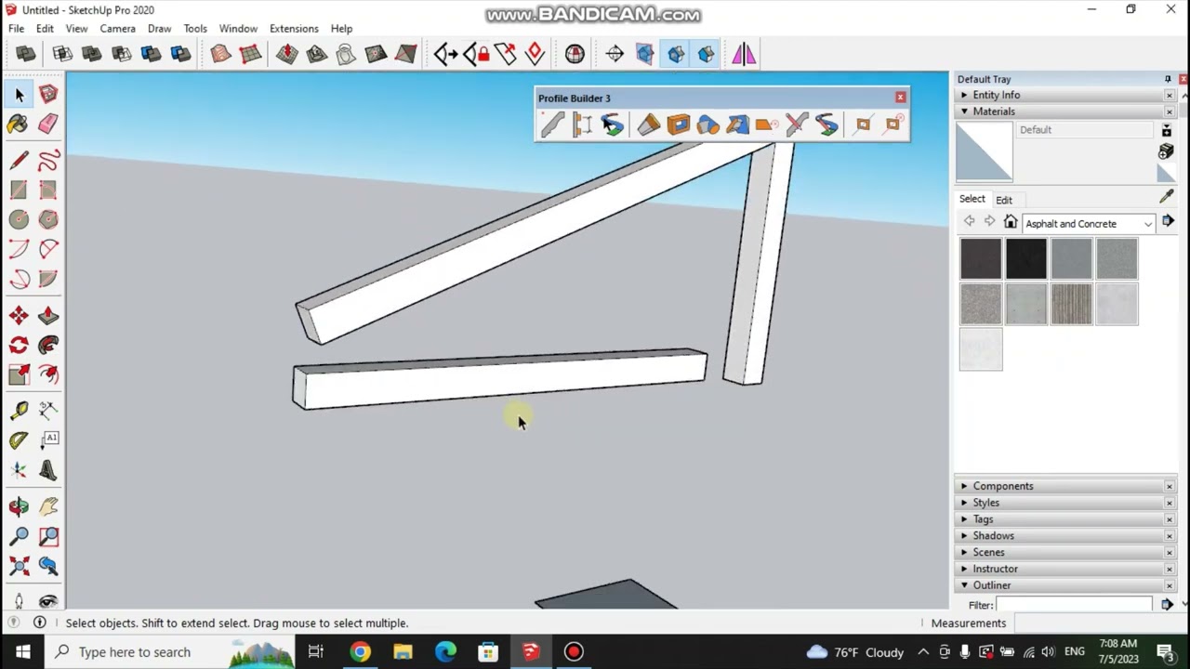
Task: Open Google Chrome from taskbar
Action: [x=360, y=651]
